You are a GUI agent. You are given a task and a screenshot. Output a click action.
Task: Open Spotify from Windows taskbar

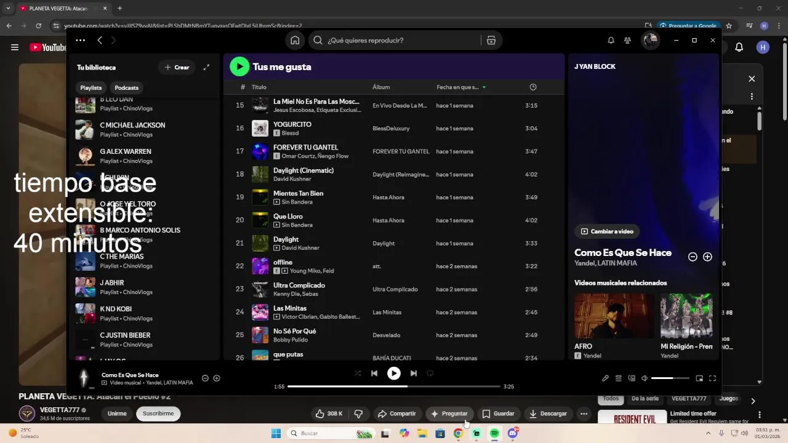(494, 433)
